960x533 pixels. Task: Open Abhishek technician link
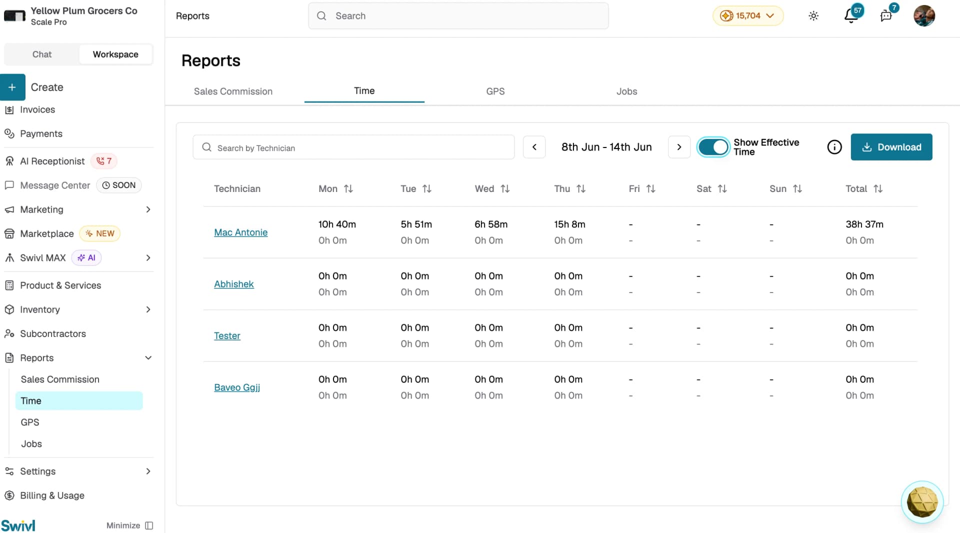coord(233,284)
